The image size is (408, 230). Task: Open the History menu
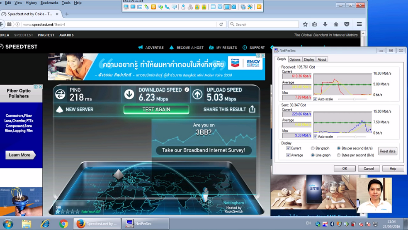click(31, 2)
